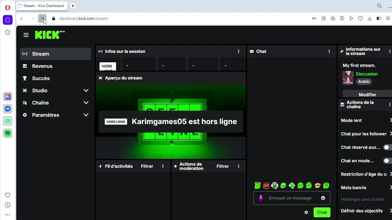The image size is (392, 220).
Task: Click the pin/edit icon in address bar
Action: (324, 18)
